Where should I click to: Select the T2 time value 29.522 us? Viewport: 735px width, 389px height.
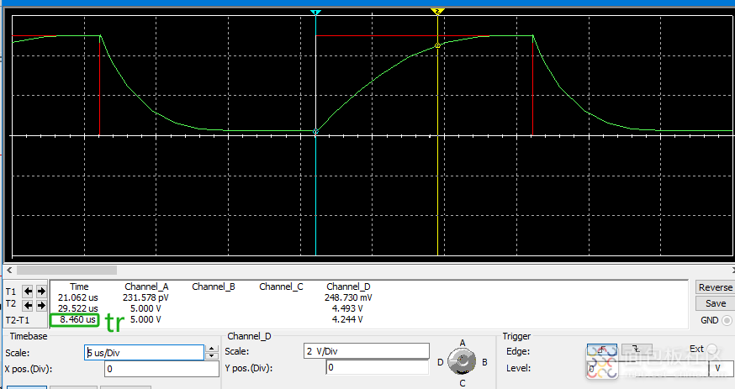78,308
